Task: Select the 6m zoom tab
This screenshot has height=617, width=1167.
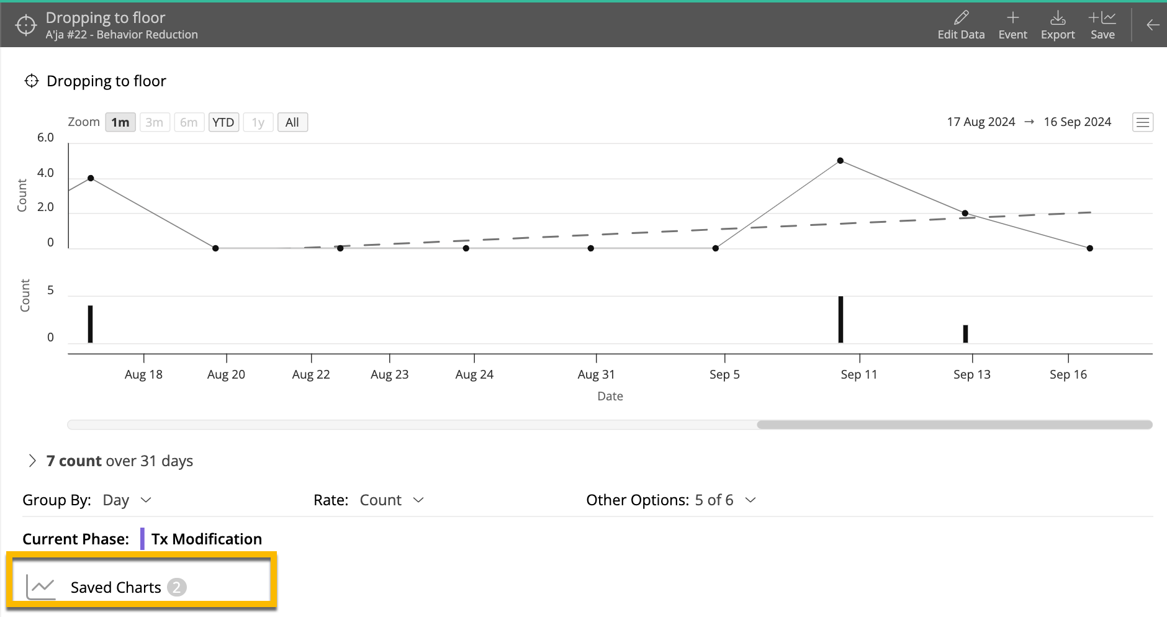Action: click(x=189, y=122)
